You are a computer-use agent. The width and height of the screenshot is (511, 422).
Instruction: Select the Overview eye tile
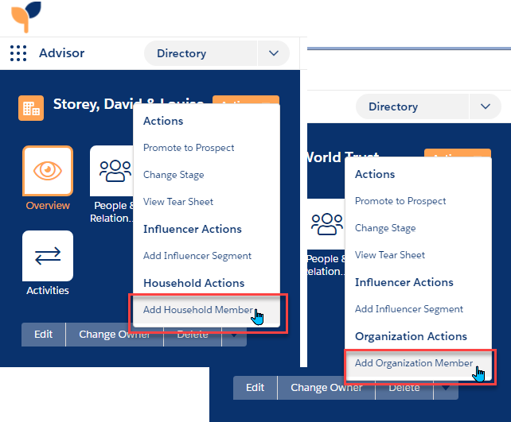pyautogui.click(x=48, y=171)
